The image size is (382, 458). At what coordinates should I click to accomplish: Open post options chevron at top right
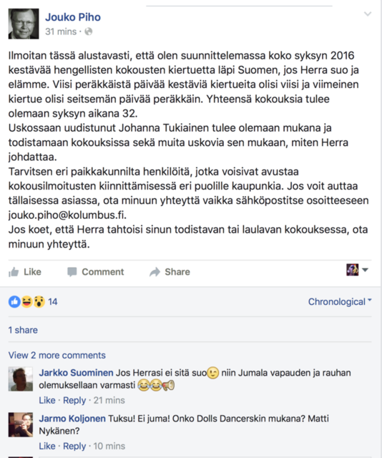[368, 14]
